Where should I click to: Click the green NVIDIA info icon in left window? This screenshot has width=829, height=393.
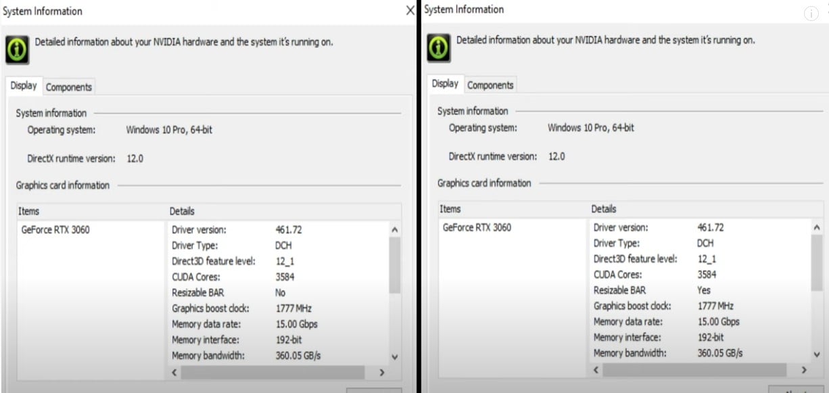18,49
